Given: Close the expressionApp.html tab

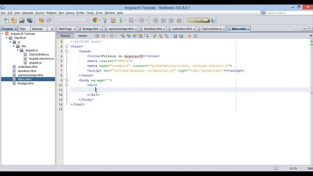Looking at the screenshot, I should (136, 29).
